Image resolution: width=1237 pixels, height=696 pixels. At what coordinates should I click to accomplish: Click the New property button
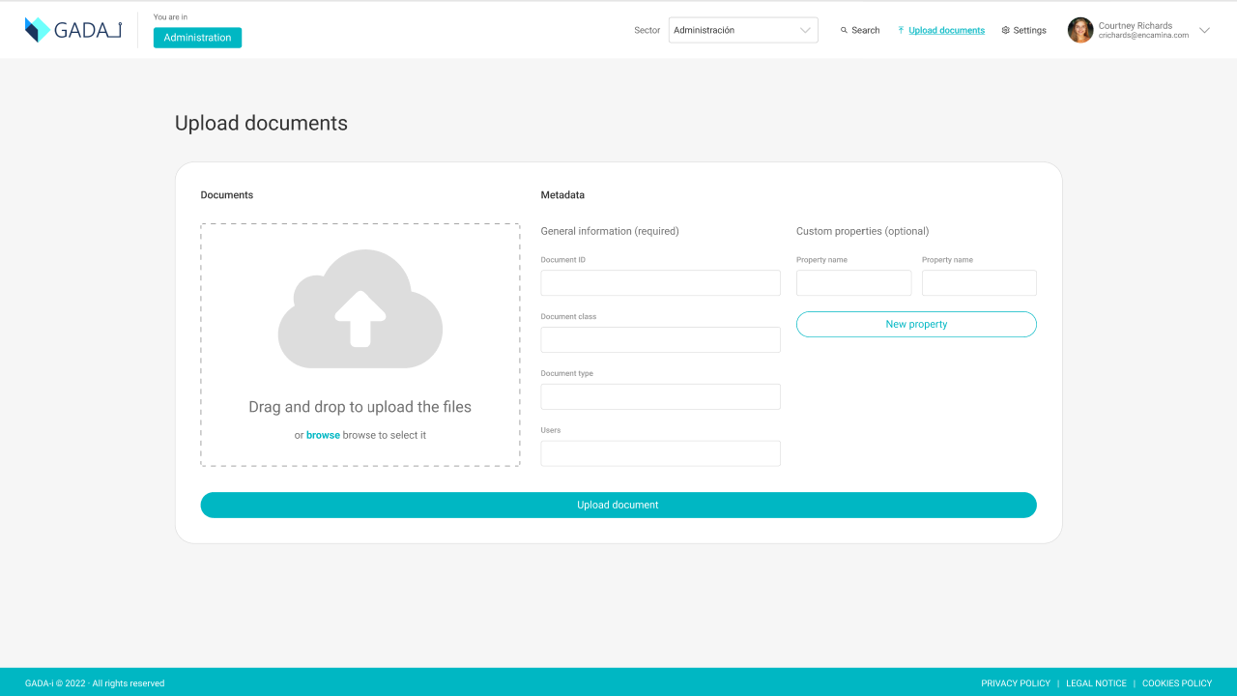pyautogui.click(x=916, y=324)
